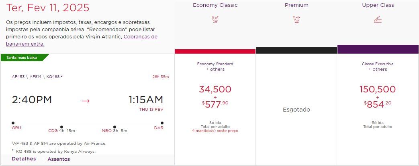Viewport: 419px width, 166px height.
Task: Select the Economy Standard 34,500 fare
Action: tap(215, 110)
